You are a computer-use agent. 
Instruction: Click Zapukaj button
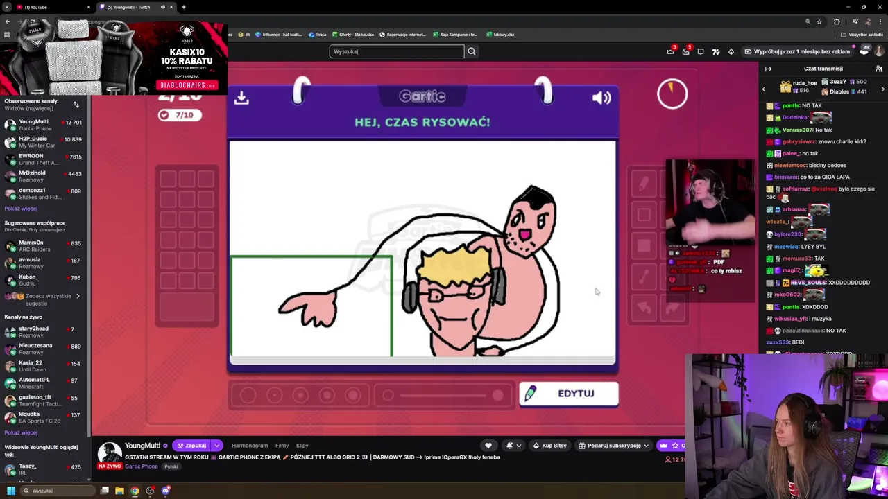191,446
